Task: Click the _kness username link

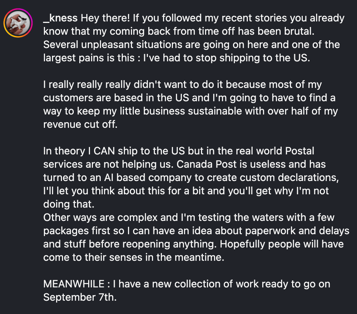Action: pos(60,18)
